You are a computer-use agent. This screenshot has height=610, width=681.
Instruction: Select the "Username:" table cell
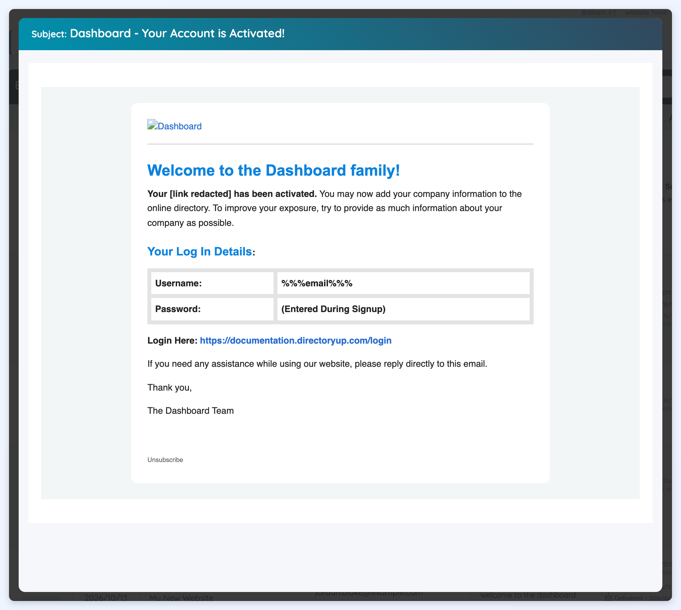click(x=212, y=283)
